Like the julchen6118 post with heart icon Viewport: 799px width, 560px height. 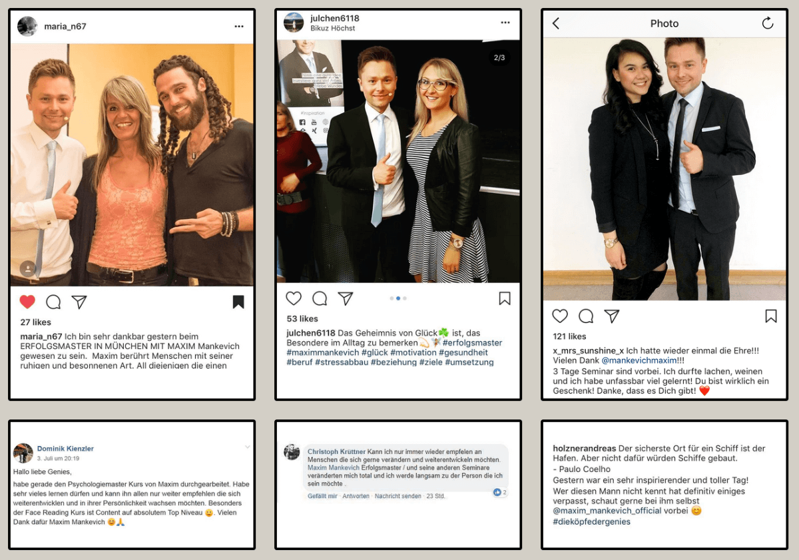coord(294,298)
